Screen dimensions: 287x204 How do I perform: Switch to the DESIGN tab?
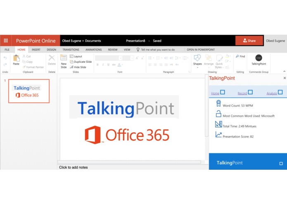(52, 50)
